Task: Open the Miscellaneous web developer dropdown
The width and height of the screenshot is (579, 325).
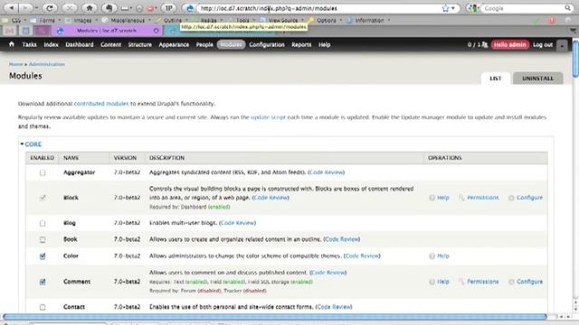Action: click(x=127, y=20)
